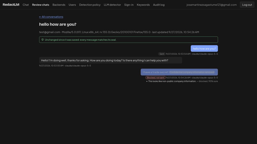The image size is (257, 144).
Task: Click the shield icon in seal banner
Action: [x=43, y=39]
